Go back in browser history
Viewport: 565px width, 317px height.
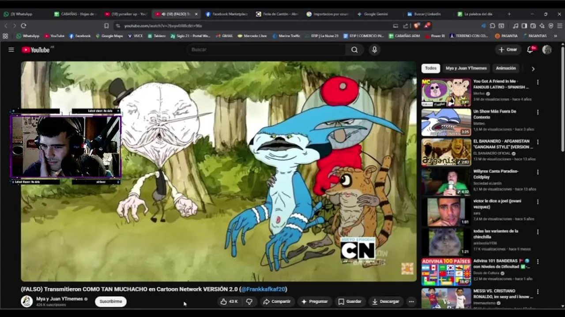coord(6,26)
